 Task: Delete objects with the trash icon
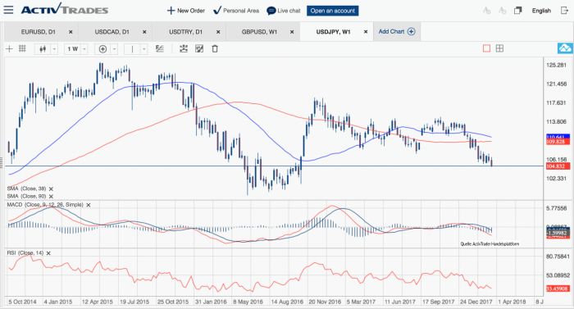click(x=215, y=48)
